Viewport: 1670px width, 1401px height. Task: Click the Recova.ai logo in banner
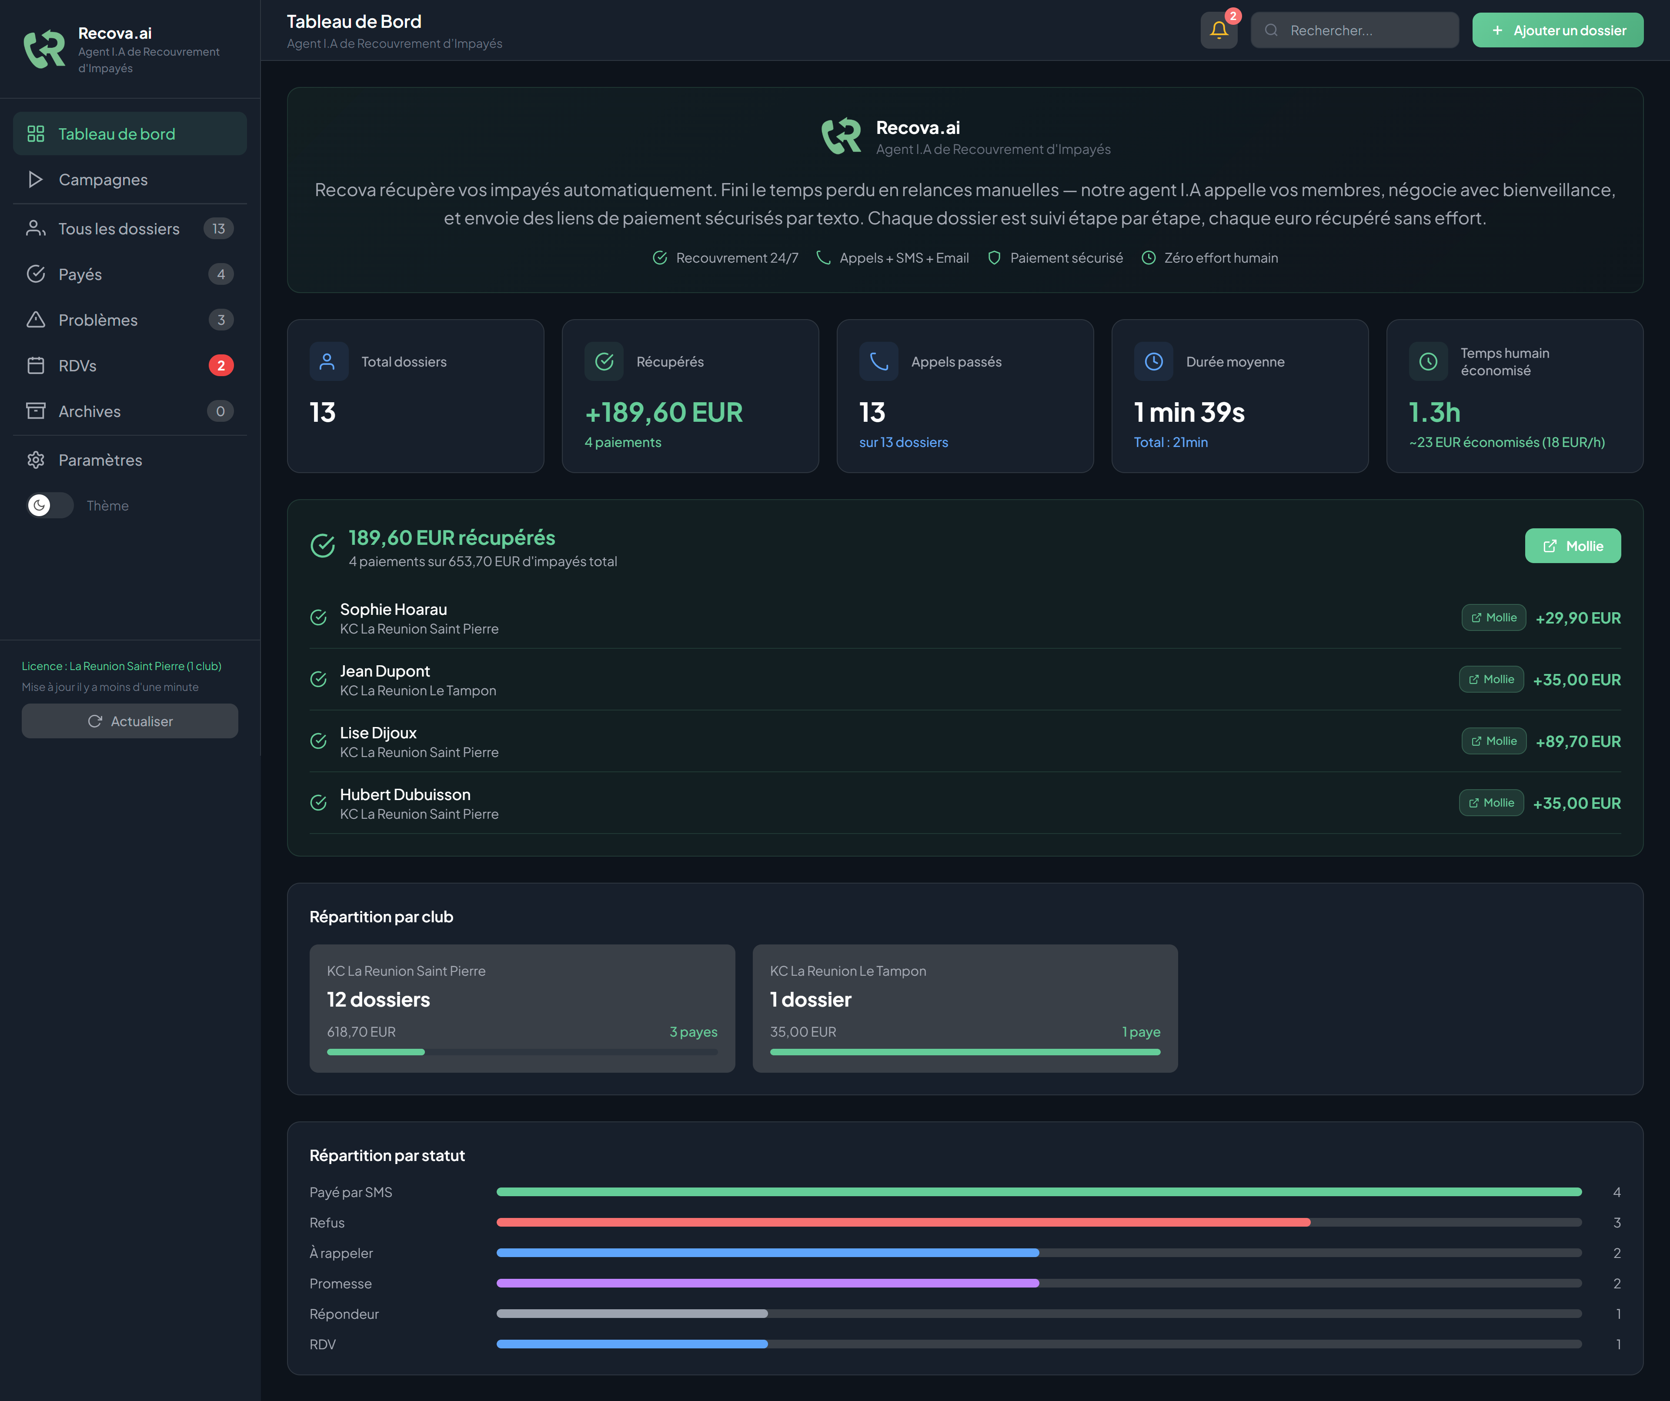(842, 136)
